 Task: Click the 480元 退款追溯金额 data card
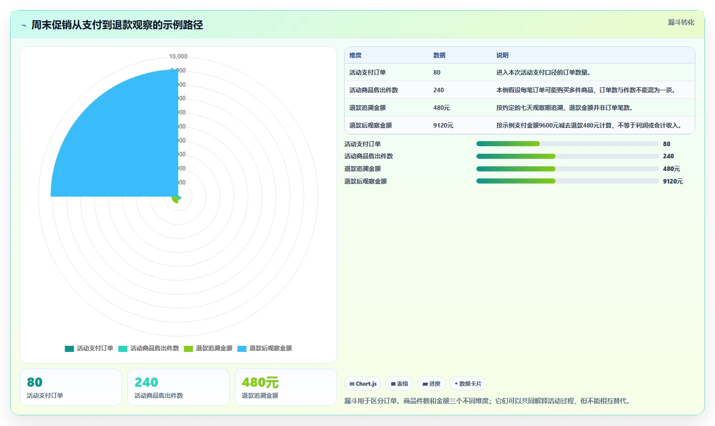coord(286,387)
